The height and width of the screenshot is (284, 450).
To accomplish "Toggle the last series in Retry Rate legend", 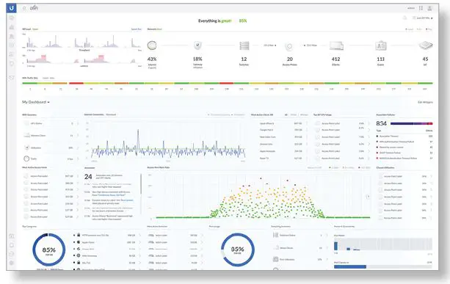I will click(x=364, y=167).
